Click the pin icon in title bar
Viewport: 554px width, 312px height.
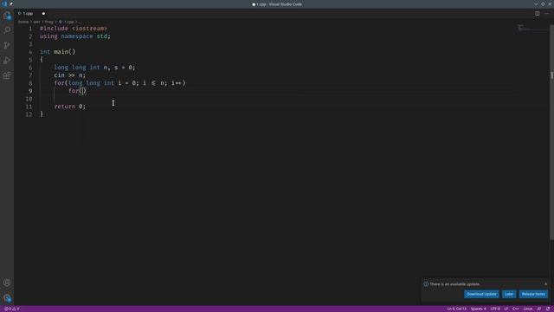tap(11, 3)
